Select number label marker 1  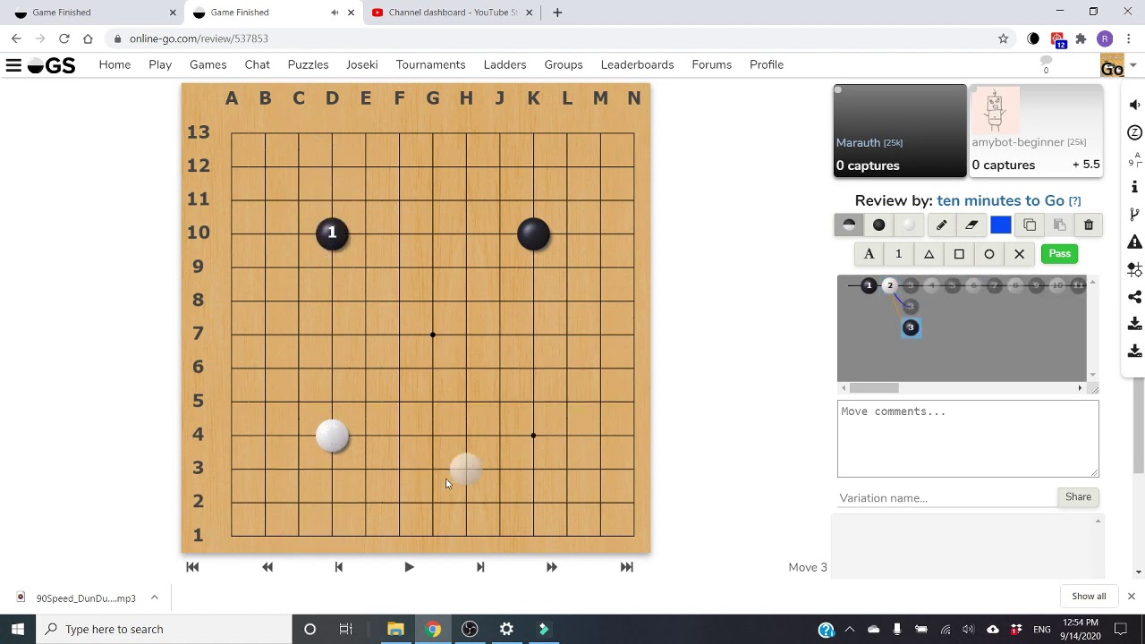(898, 254)
